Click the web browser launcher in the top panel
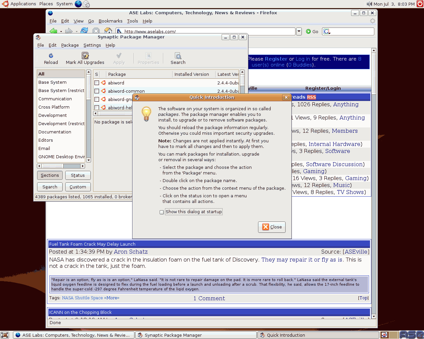Screen dimensions: 424x339 pos(78,4)
